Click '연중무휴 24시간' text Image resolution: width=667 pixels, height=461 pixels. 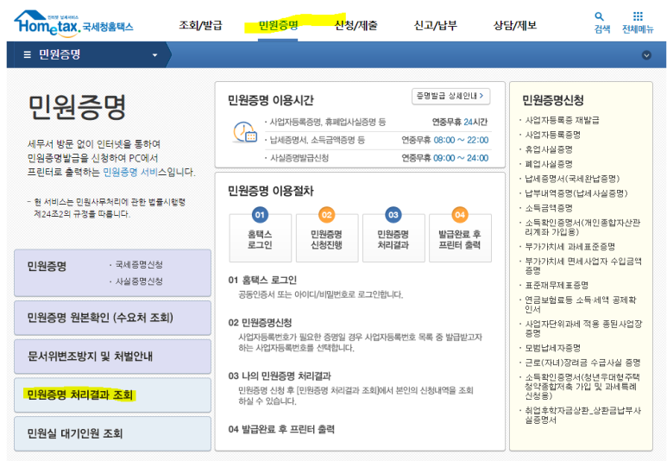point(460,123)
